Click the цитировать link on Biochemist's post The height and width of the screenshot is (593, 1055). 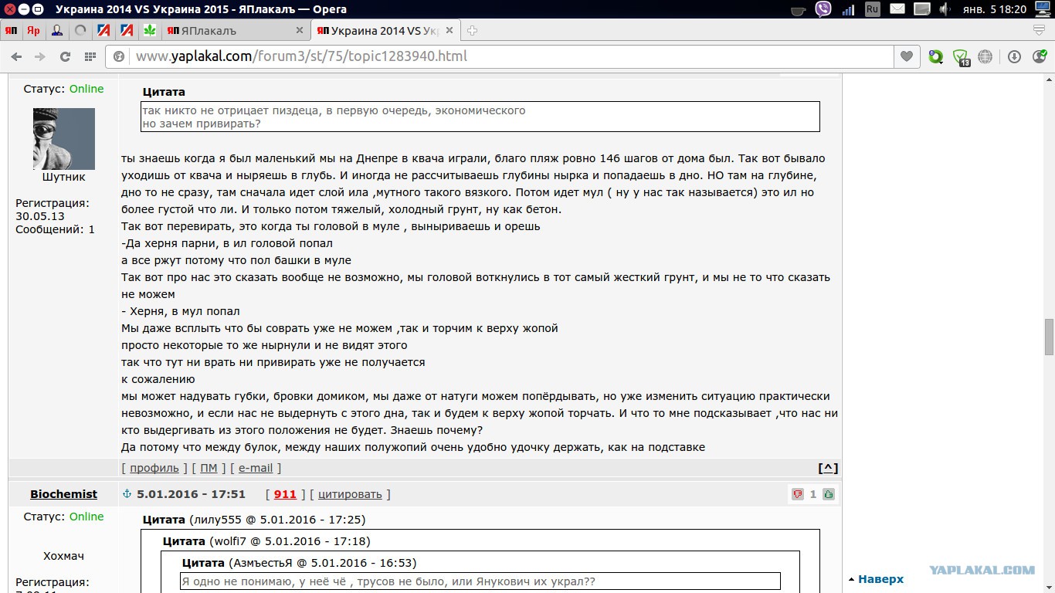[x=350, y=494]
